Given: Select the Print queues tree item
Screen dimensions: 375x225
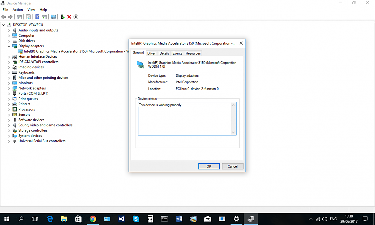Looking at the screenshot, I should [28, 99].
